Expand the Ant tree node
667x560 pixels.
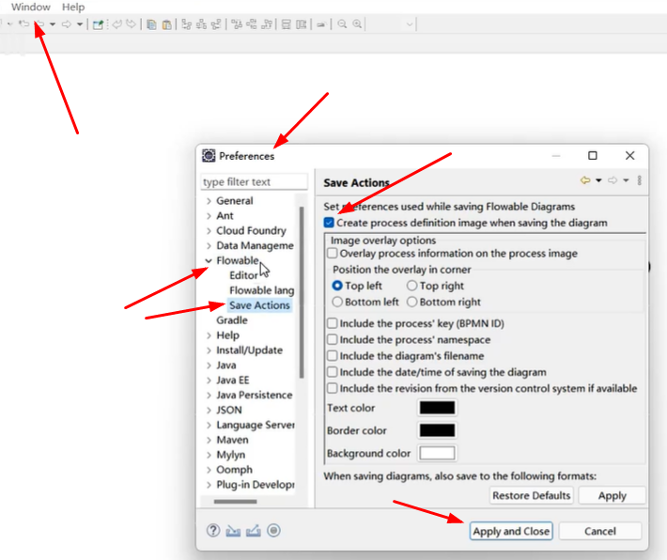pos(209,216)
